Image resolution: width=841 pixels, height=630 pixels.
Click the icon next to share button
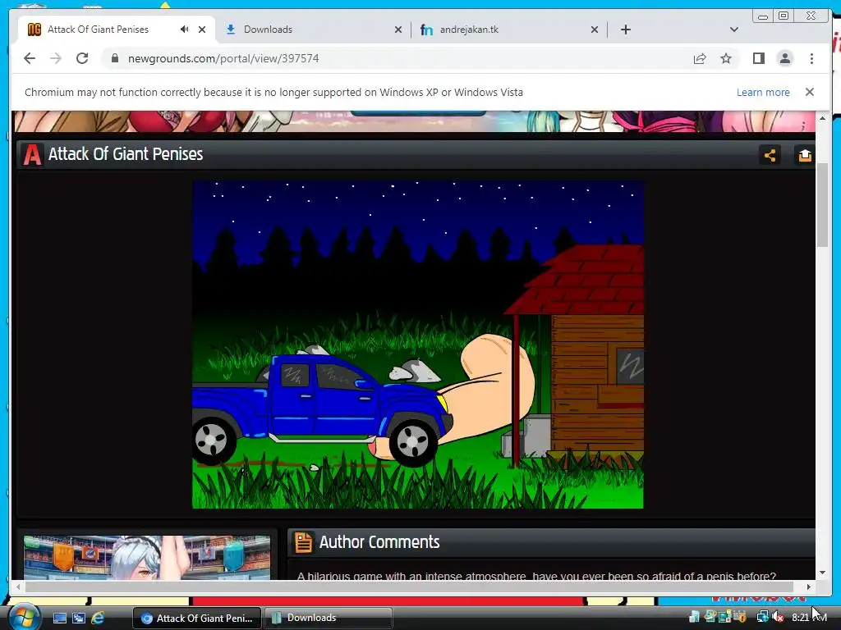pyautogui.click(x=804, y=155)
